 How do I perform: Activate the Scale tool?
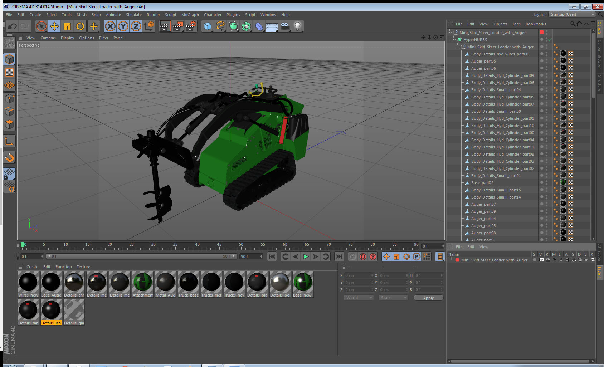click(x=67, y=26)
